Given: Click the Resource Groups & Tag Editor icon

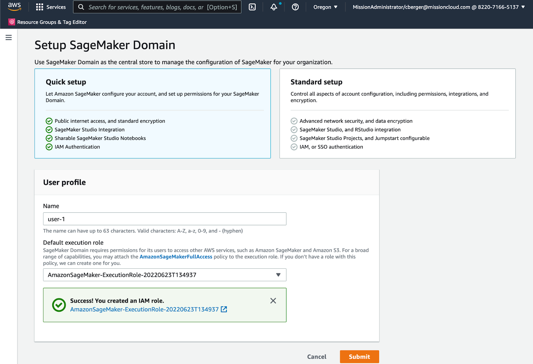Looking at the screenshot, I should 12,22.
